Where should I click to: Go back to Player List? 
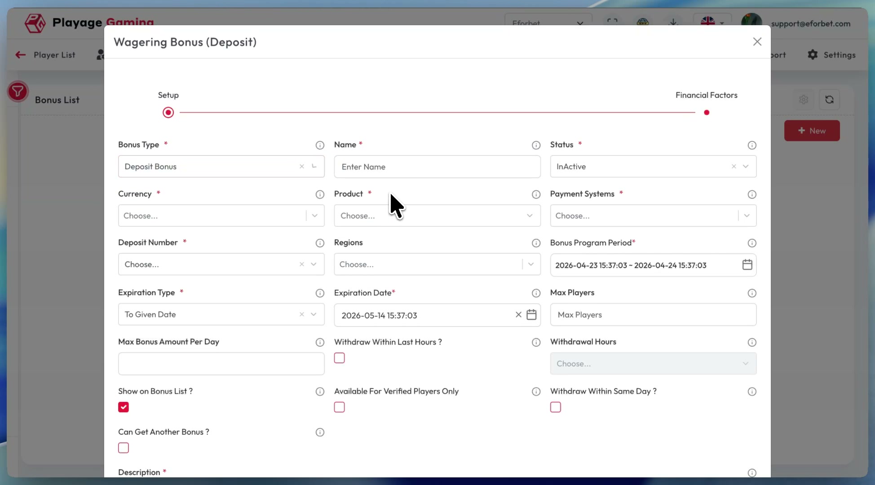click(x=45, y=55)
